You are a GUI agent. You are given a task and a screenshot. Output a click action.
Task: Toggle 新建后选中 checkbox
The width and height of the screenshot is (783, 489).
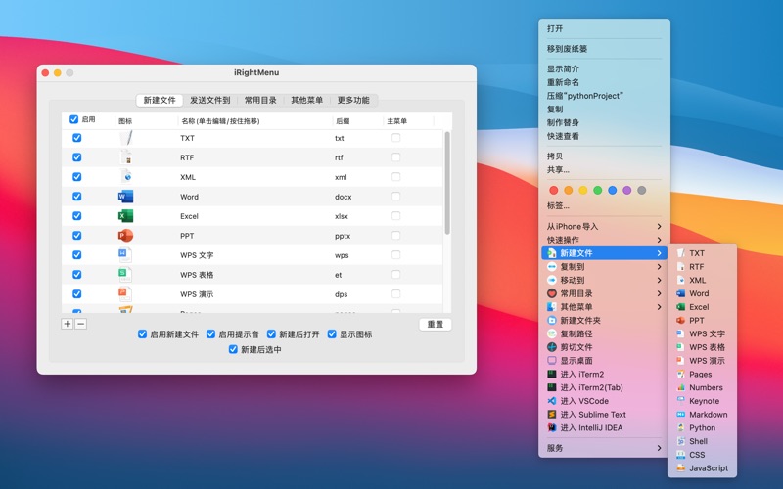coord(233,349)
